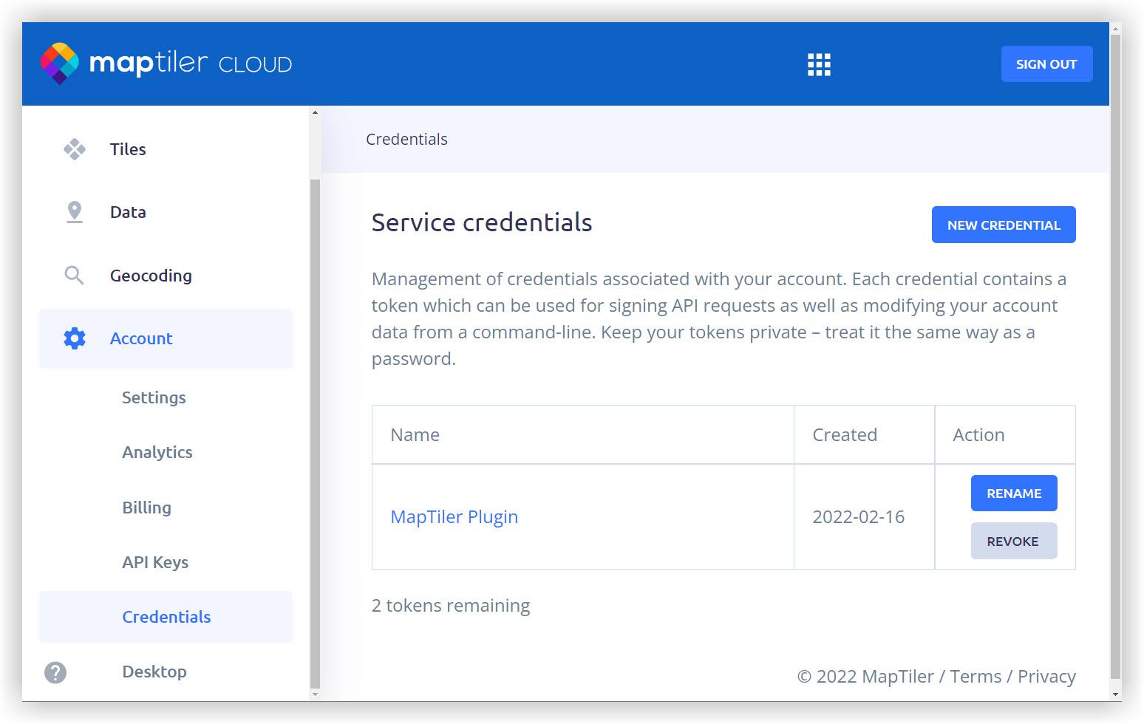This screenshot has width=1144, height=724.
Task: Click the Account gear icon
Action: click(75, 338)
